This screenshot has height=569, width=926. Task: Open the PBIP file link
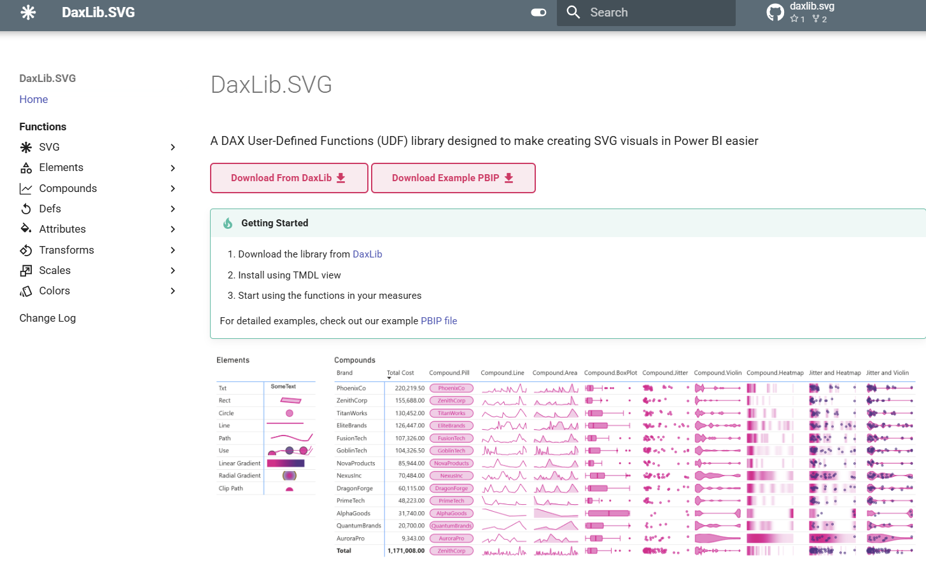(x=439, y=320)
